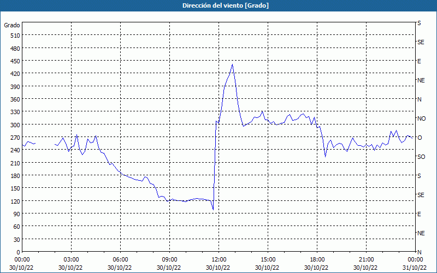
Task: Select the 'NE' compass label at 420 gridline
Action: click(x=421, y=80)
